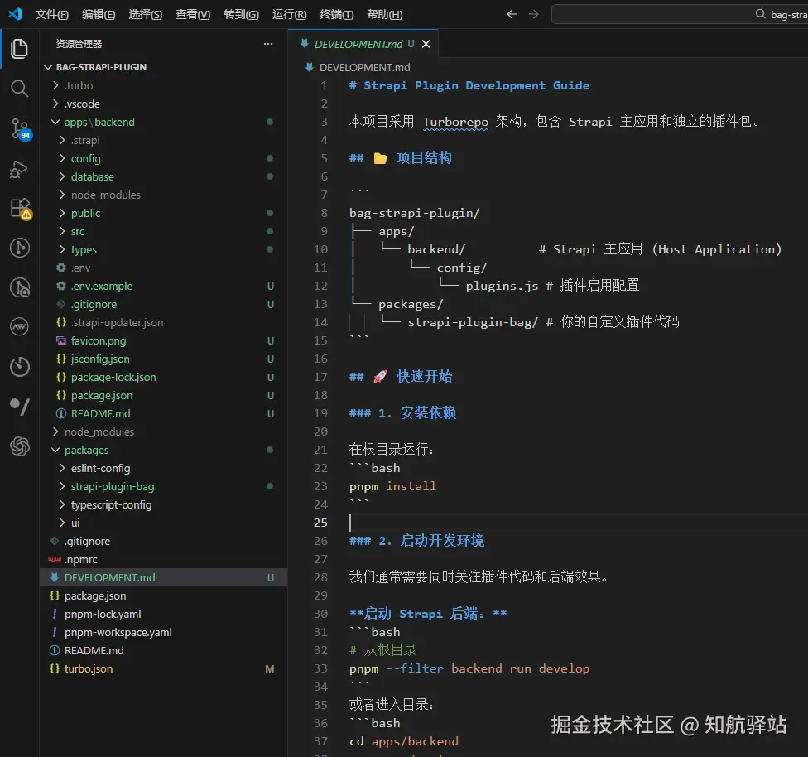The height and width of the screenshot is (757, 808).
Task: Open the 文件(F) menu
Action: point(51,14)
